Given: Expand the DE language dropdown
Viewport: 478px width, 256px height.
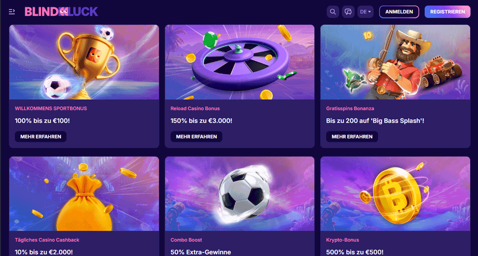Looking at the screenshot, I should click(366, 12).
